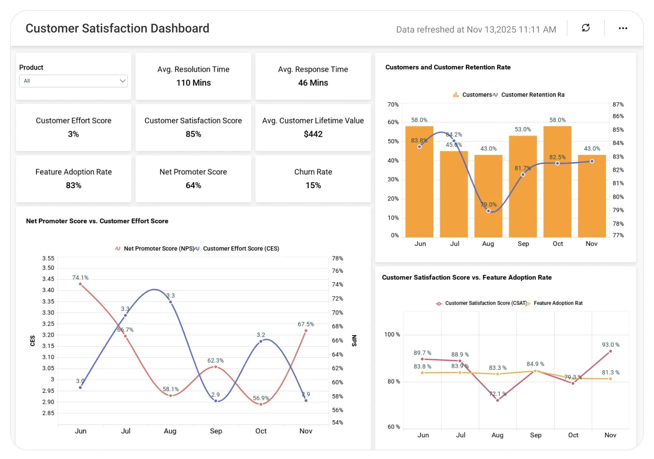Screen dimensions: 654x459
Task: Click the 93.0 % CSAT point in Nov
Action: (x=611, y=351)
